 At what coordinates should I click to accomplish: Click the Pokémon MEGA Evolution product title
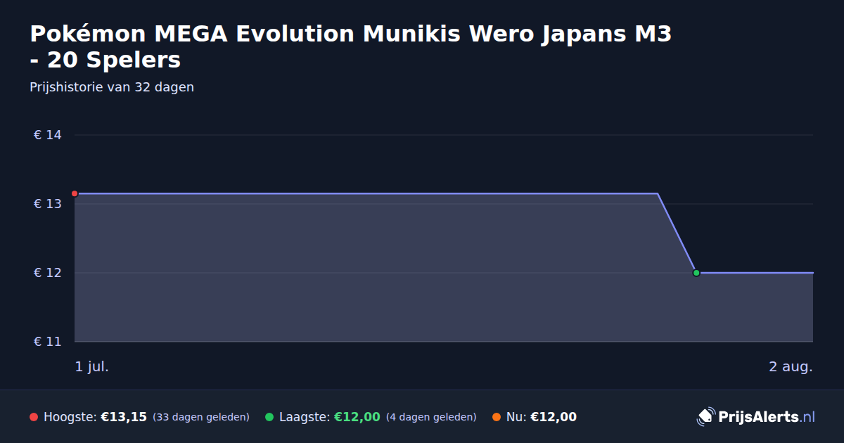click(350, 46)
